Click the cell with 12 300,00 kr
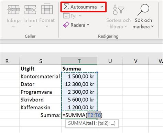 pyautogui.click(x=79, y=84)
